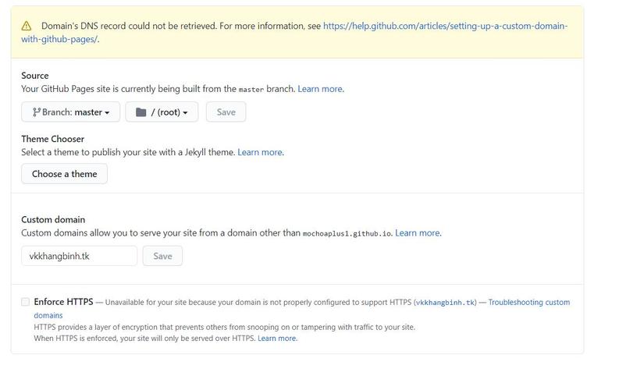Click the mochoaplus1.github.io domain text
Viewport: 644px width, 376px height.
click(x=347, y=233)
